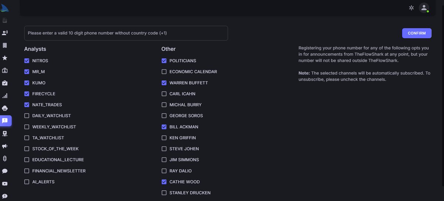Viewport: 444px width, 201px height.
Task: Open the hexagon token icon in the sidebar
Action: [x=5, y=159]
